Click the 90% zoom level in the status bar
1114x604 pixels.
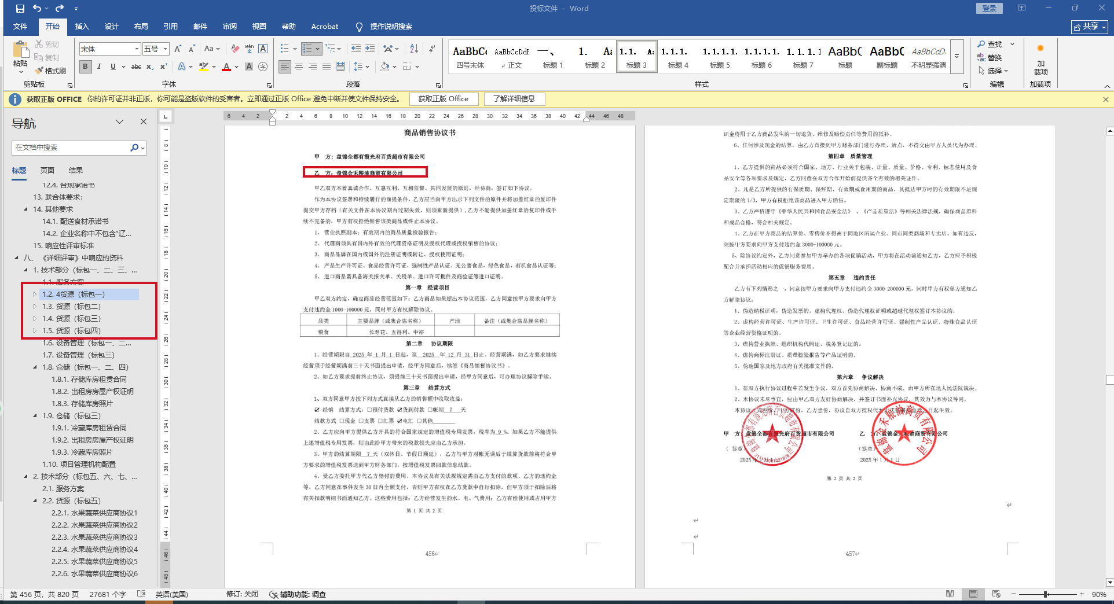pos(1099,594)
